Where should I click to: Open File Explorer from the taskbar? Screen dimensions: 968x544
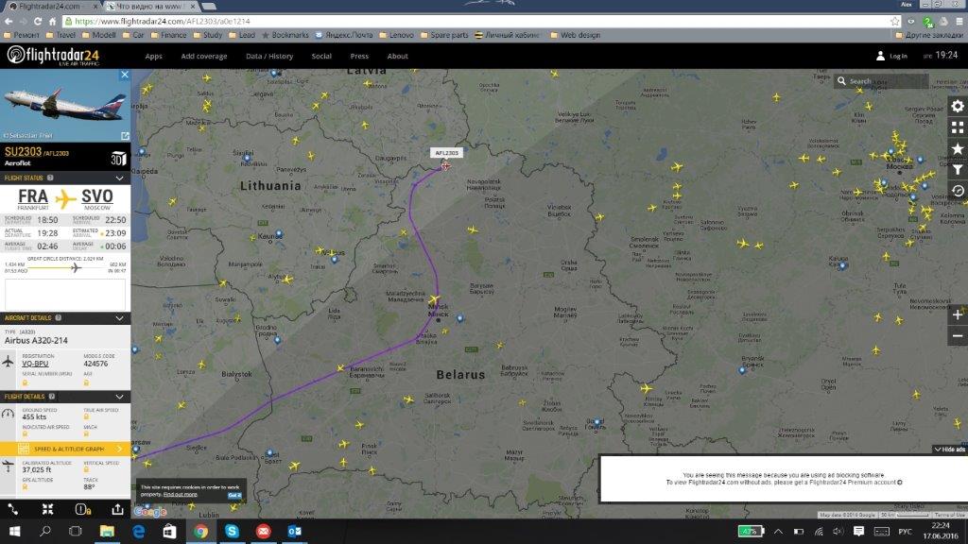coord(107,531)
